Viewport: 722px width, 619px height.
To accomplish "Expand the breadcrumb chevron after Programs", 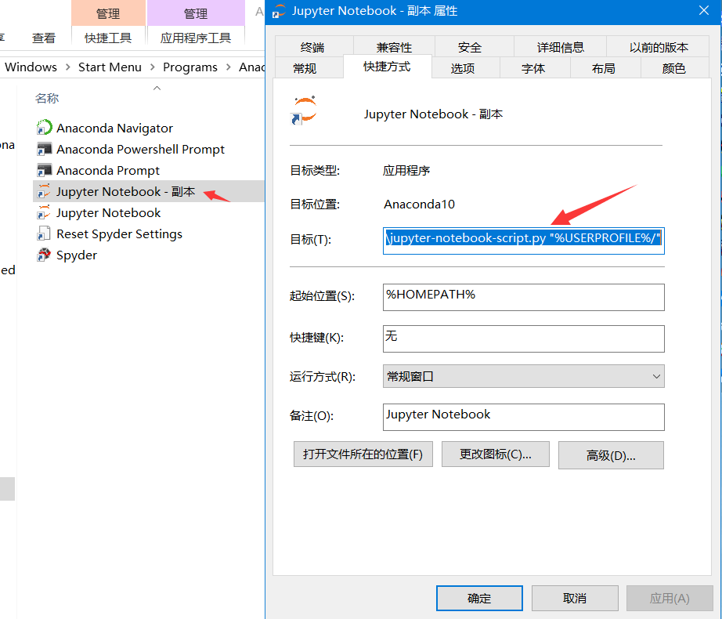I will [x=229, y=67].
